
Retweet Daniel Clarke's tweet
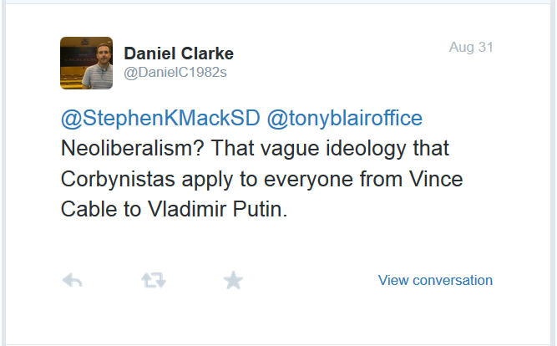[x=153, y=281]
